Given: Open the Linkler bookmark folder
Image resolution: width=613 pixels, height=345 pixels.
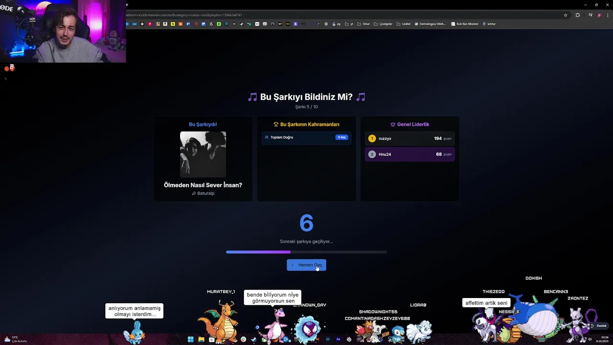Looking at the screenshot, I should [403, 24].
